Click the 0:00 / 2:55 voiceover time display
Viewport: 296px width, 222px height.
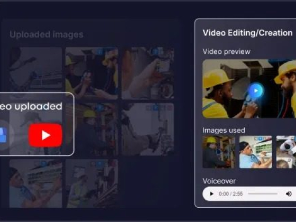click(x=230, y=193)
